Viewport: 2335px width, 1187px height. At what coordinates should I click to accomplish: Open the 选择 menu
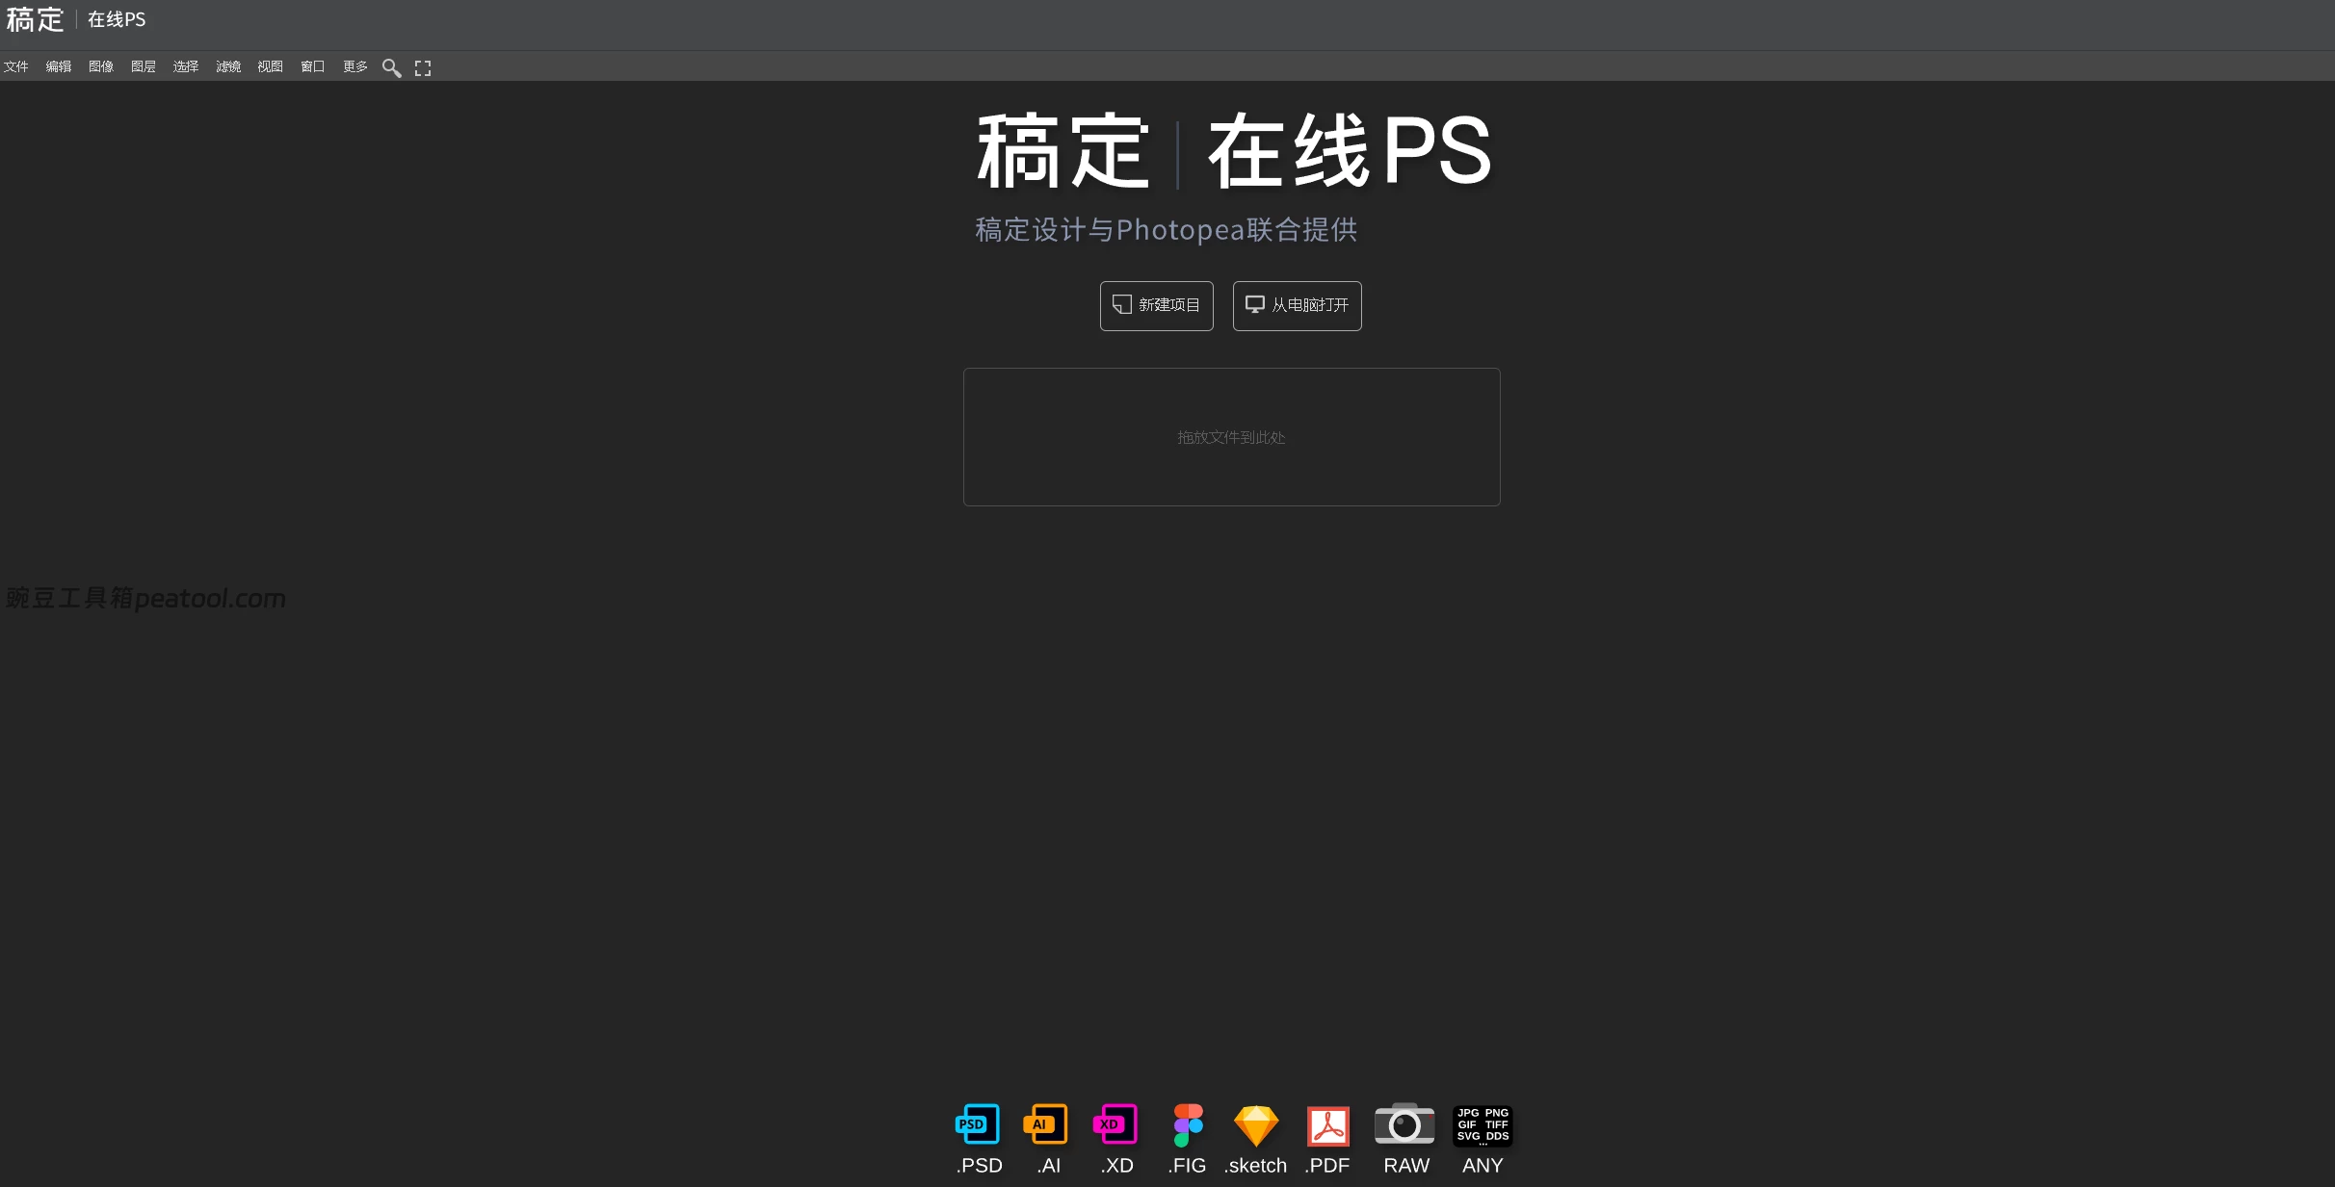click(x=186, y=66)
